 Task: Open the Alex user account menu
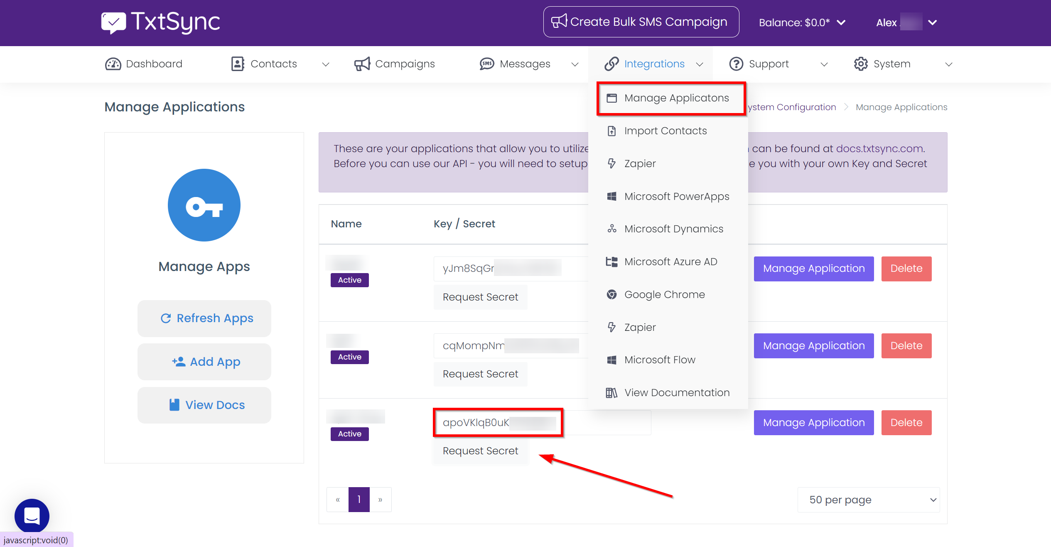(x=907, y=22)
